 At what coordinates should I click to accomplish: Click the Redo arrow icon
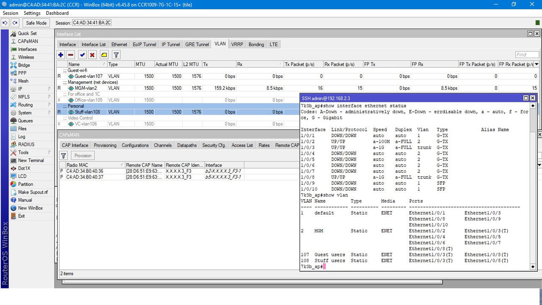(15, 23)
